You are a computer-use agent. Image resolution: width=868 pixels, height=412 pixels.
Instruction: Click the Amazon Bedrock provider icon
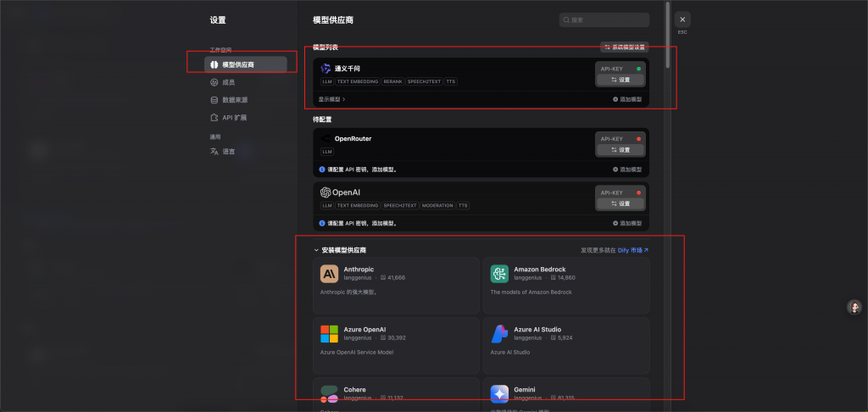tap(499, 274)
